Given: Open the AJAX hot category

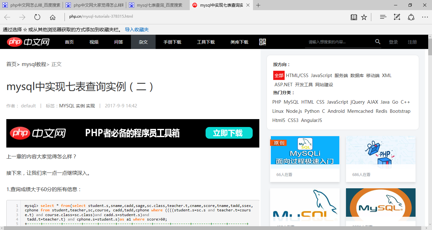Looking at the screenshot, I should (x=373, y=102).
